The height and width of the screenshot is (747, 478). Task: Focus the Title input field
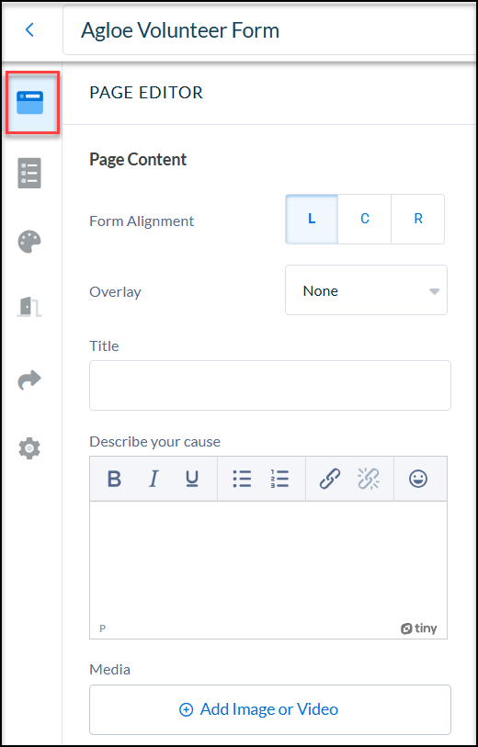click(269, 385)
